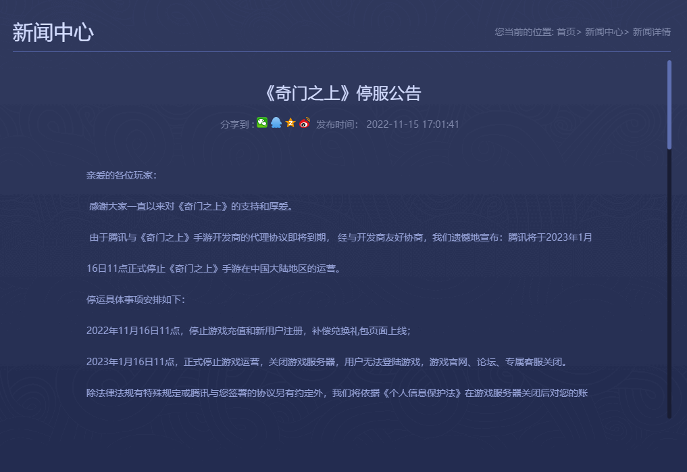Click the breadcrumb label 您当前的位置
The height and width of the screenshot is (472, 687).
click(x=521, y=31)
